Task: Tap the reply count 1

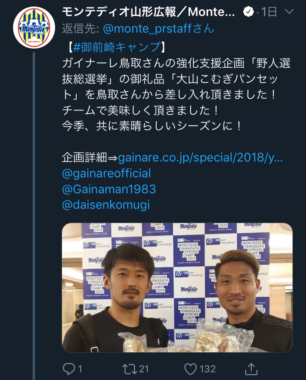Action: pos(80,369)
